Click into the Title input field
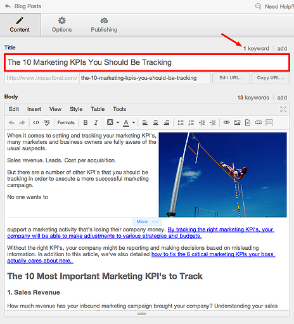294x324 pixels. (147, 62)
